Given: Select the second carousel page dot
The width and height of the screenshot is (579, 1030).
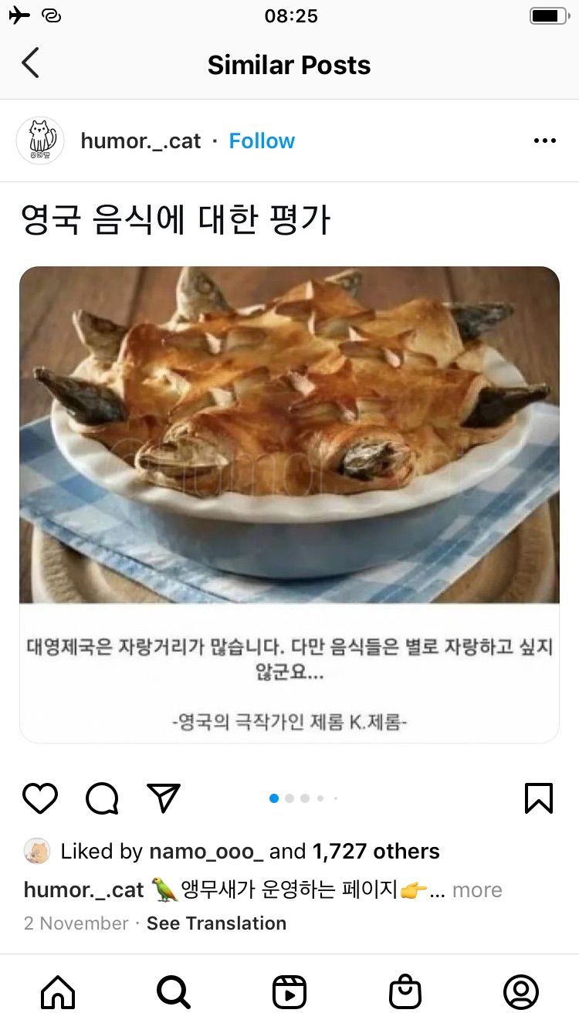Looking at the screenshot, I should [289, 798].
